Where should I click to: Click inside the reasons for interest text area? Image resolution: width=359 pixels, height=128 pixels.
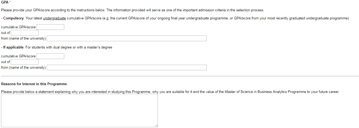coord(79,111)
